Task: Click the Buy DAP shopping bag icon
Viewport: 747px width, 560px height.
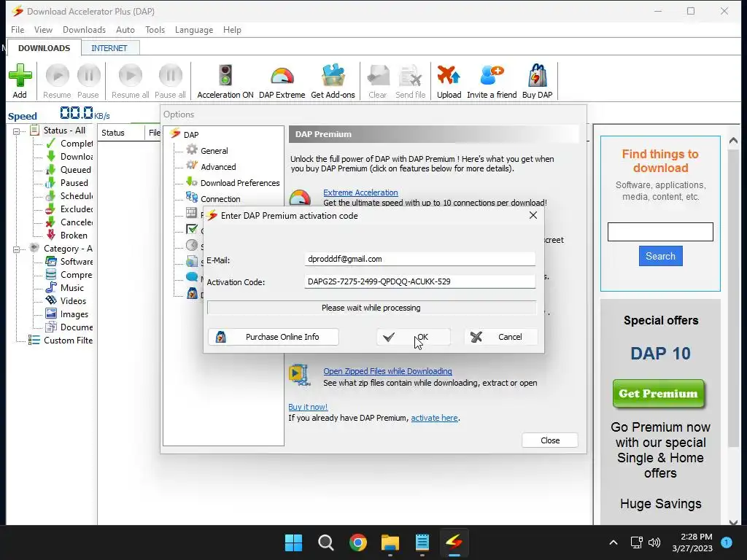Action: 538,76
